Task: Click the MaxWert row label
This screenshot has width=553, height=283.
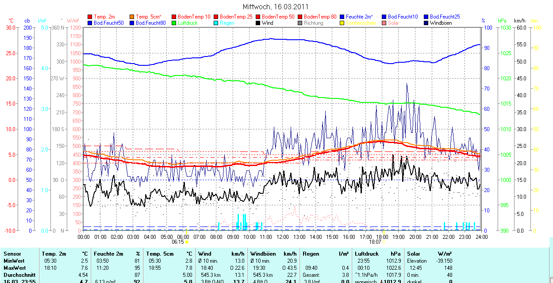Action: point(14,268)
